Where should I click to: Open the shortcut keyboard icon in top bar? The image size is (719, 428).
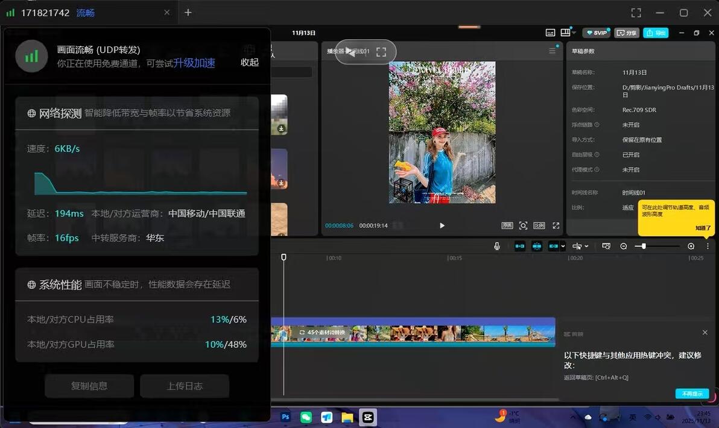550,33
